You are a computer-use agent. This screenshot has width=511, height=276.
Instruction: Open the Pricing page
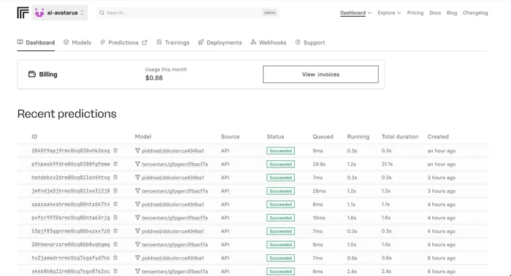(x=415, y=12)
